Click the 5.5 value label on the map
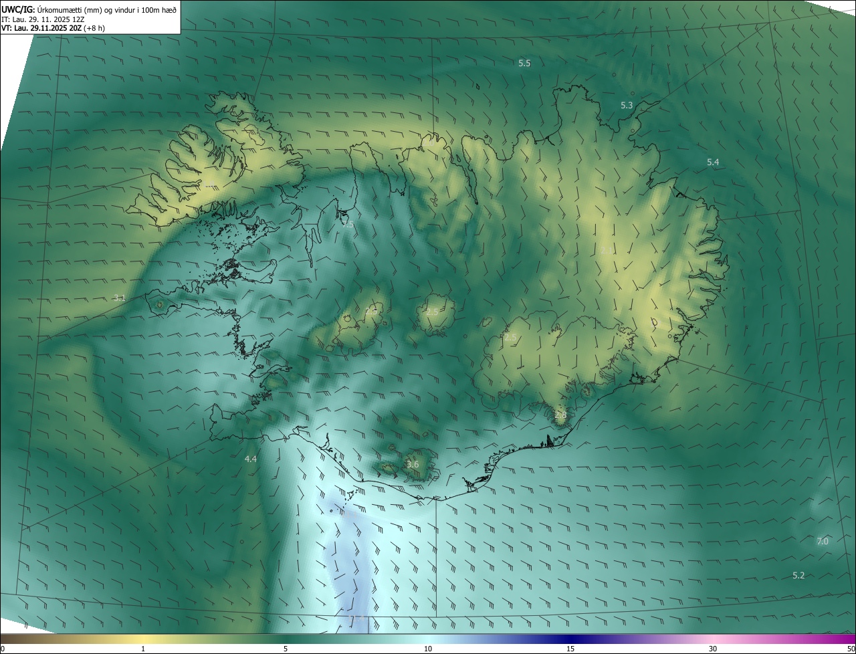856x654 pixels. pos(524,64)
